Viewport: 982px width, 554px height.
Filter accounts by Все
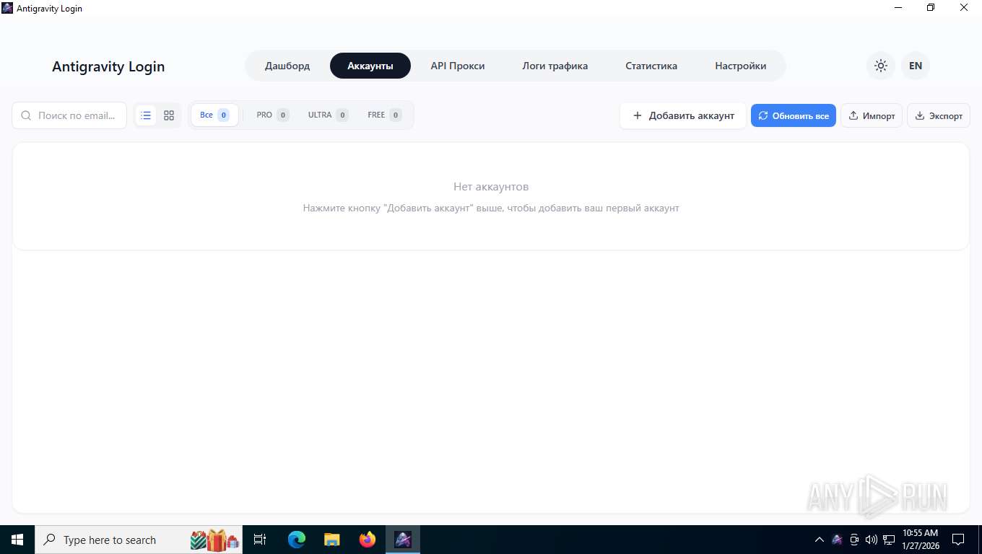(214, 115)
